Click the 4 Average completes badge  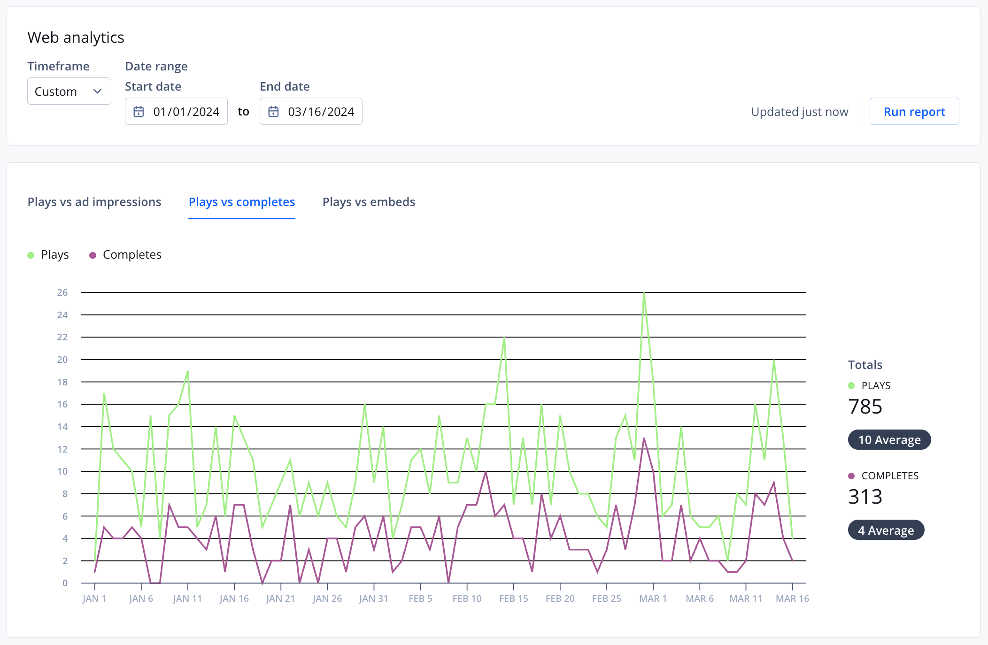pyautogui.click(x=886, y=530)
